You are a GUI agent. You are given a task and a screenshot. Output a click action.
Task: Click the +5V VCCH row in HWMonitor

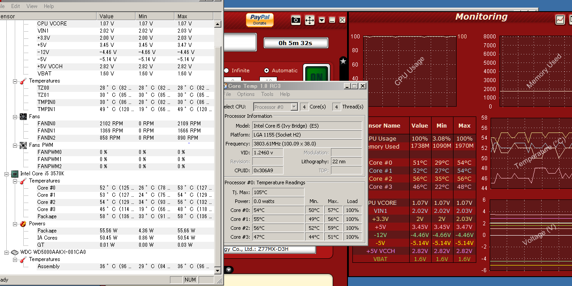tap(107, 66)
